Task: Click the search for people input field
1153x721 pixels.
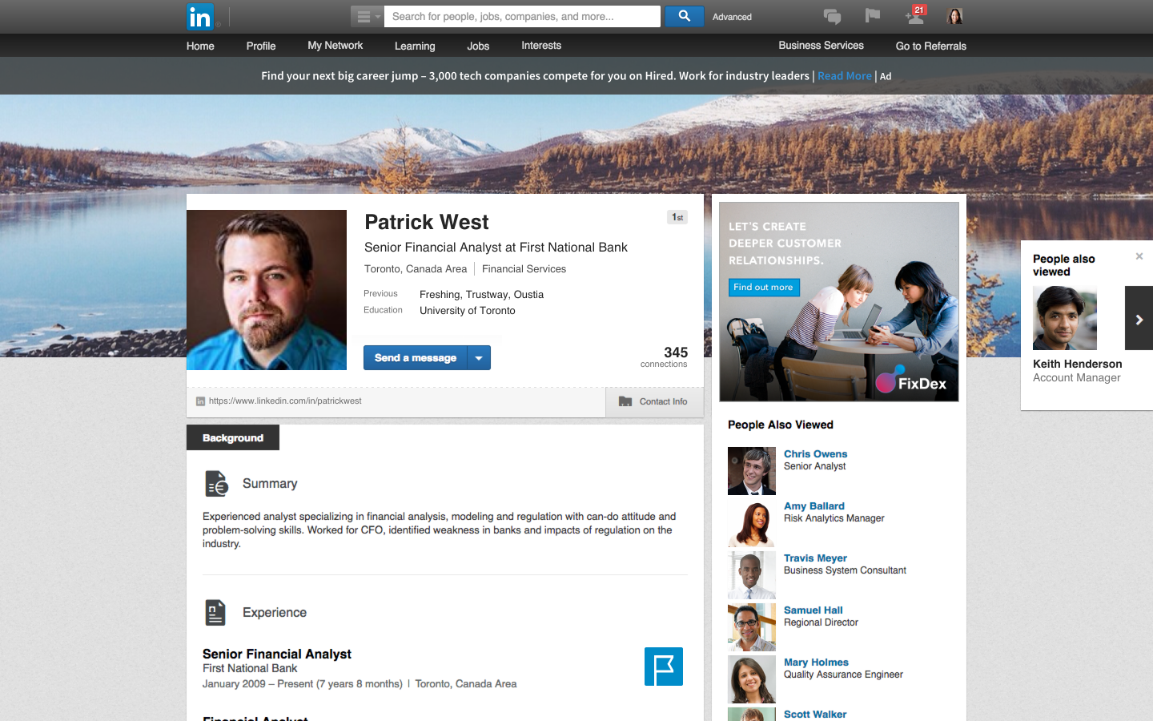Action: (x=521, y=17)
